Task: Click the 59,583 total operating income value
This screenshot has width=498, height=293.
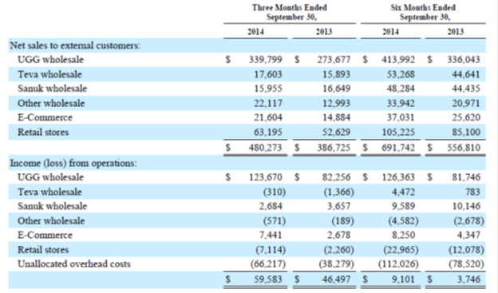Action: point(267,279)
